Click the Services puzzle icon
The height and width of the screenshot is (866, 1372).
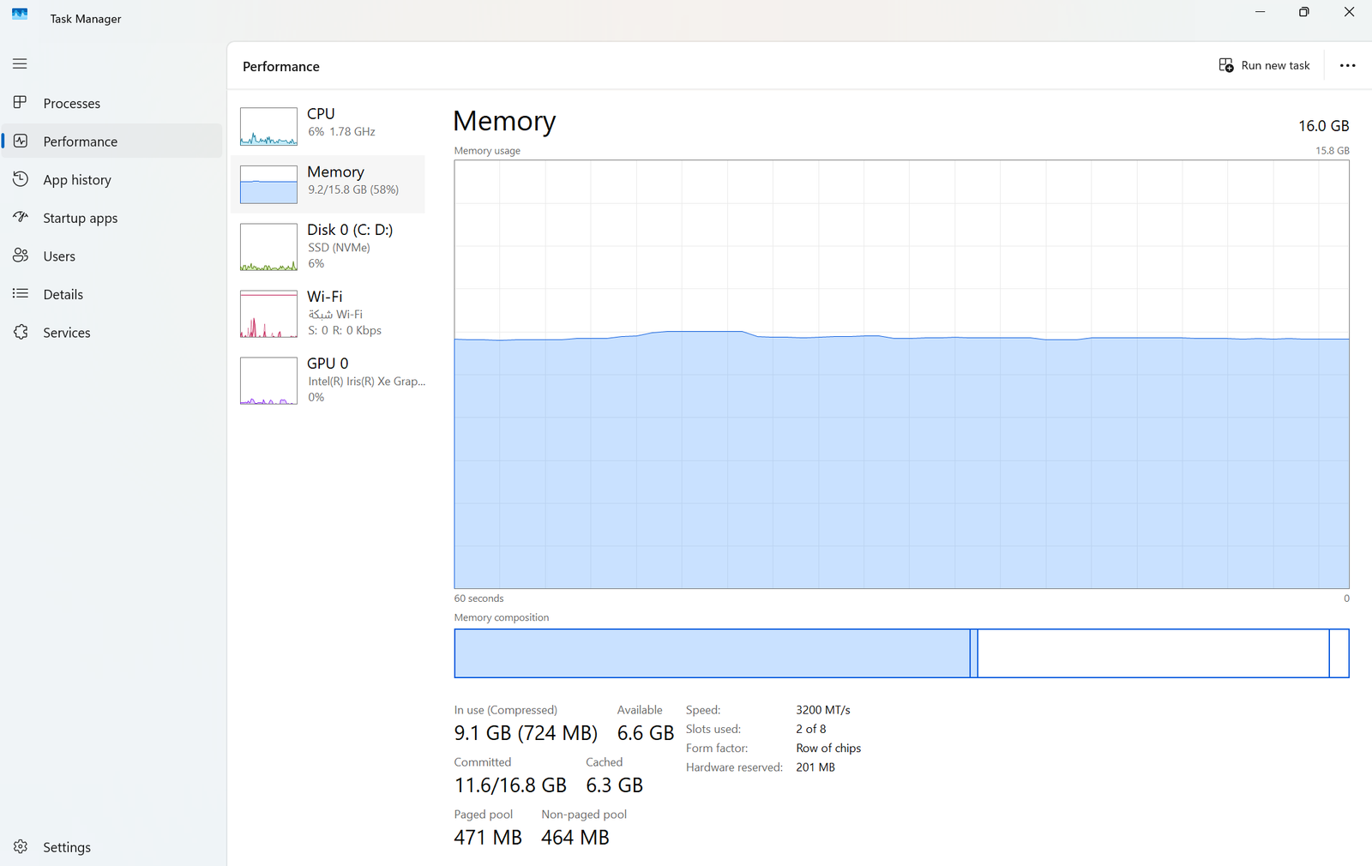point(21,332)
